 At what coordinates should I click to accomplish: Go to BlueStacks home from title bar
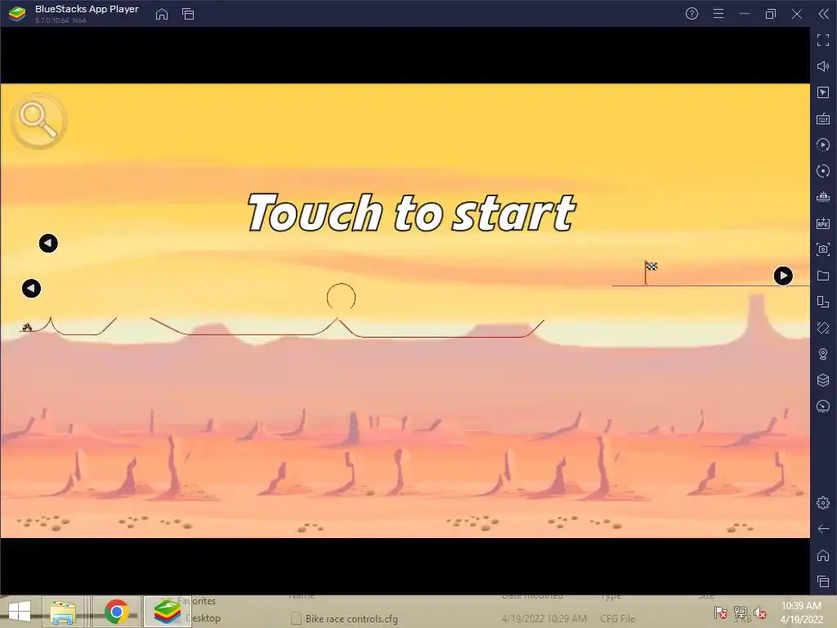162,14
